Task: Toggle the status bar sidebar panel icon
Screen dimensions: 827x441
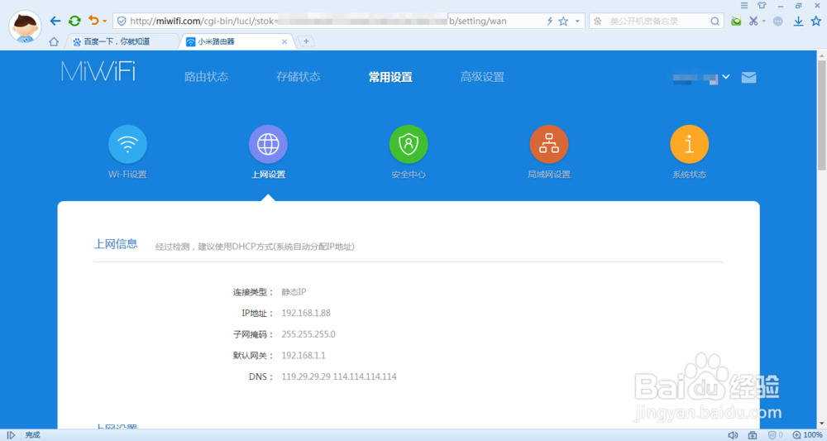Action: (11, 435)
